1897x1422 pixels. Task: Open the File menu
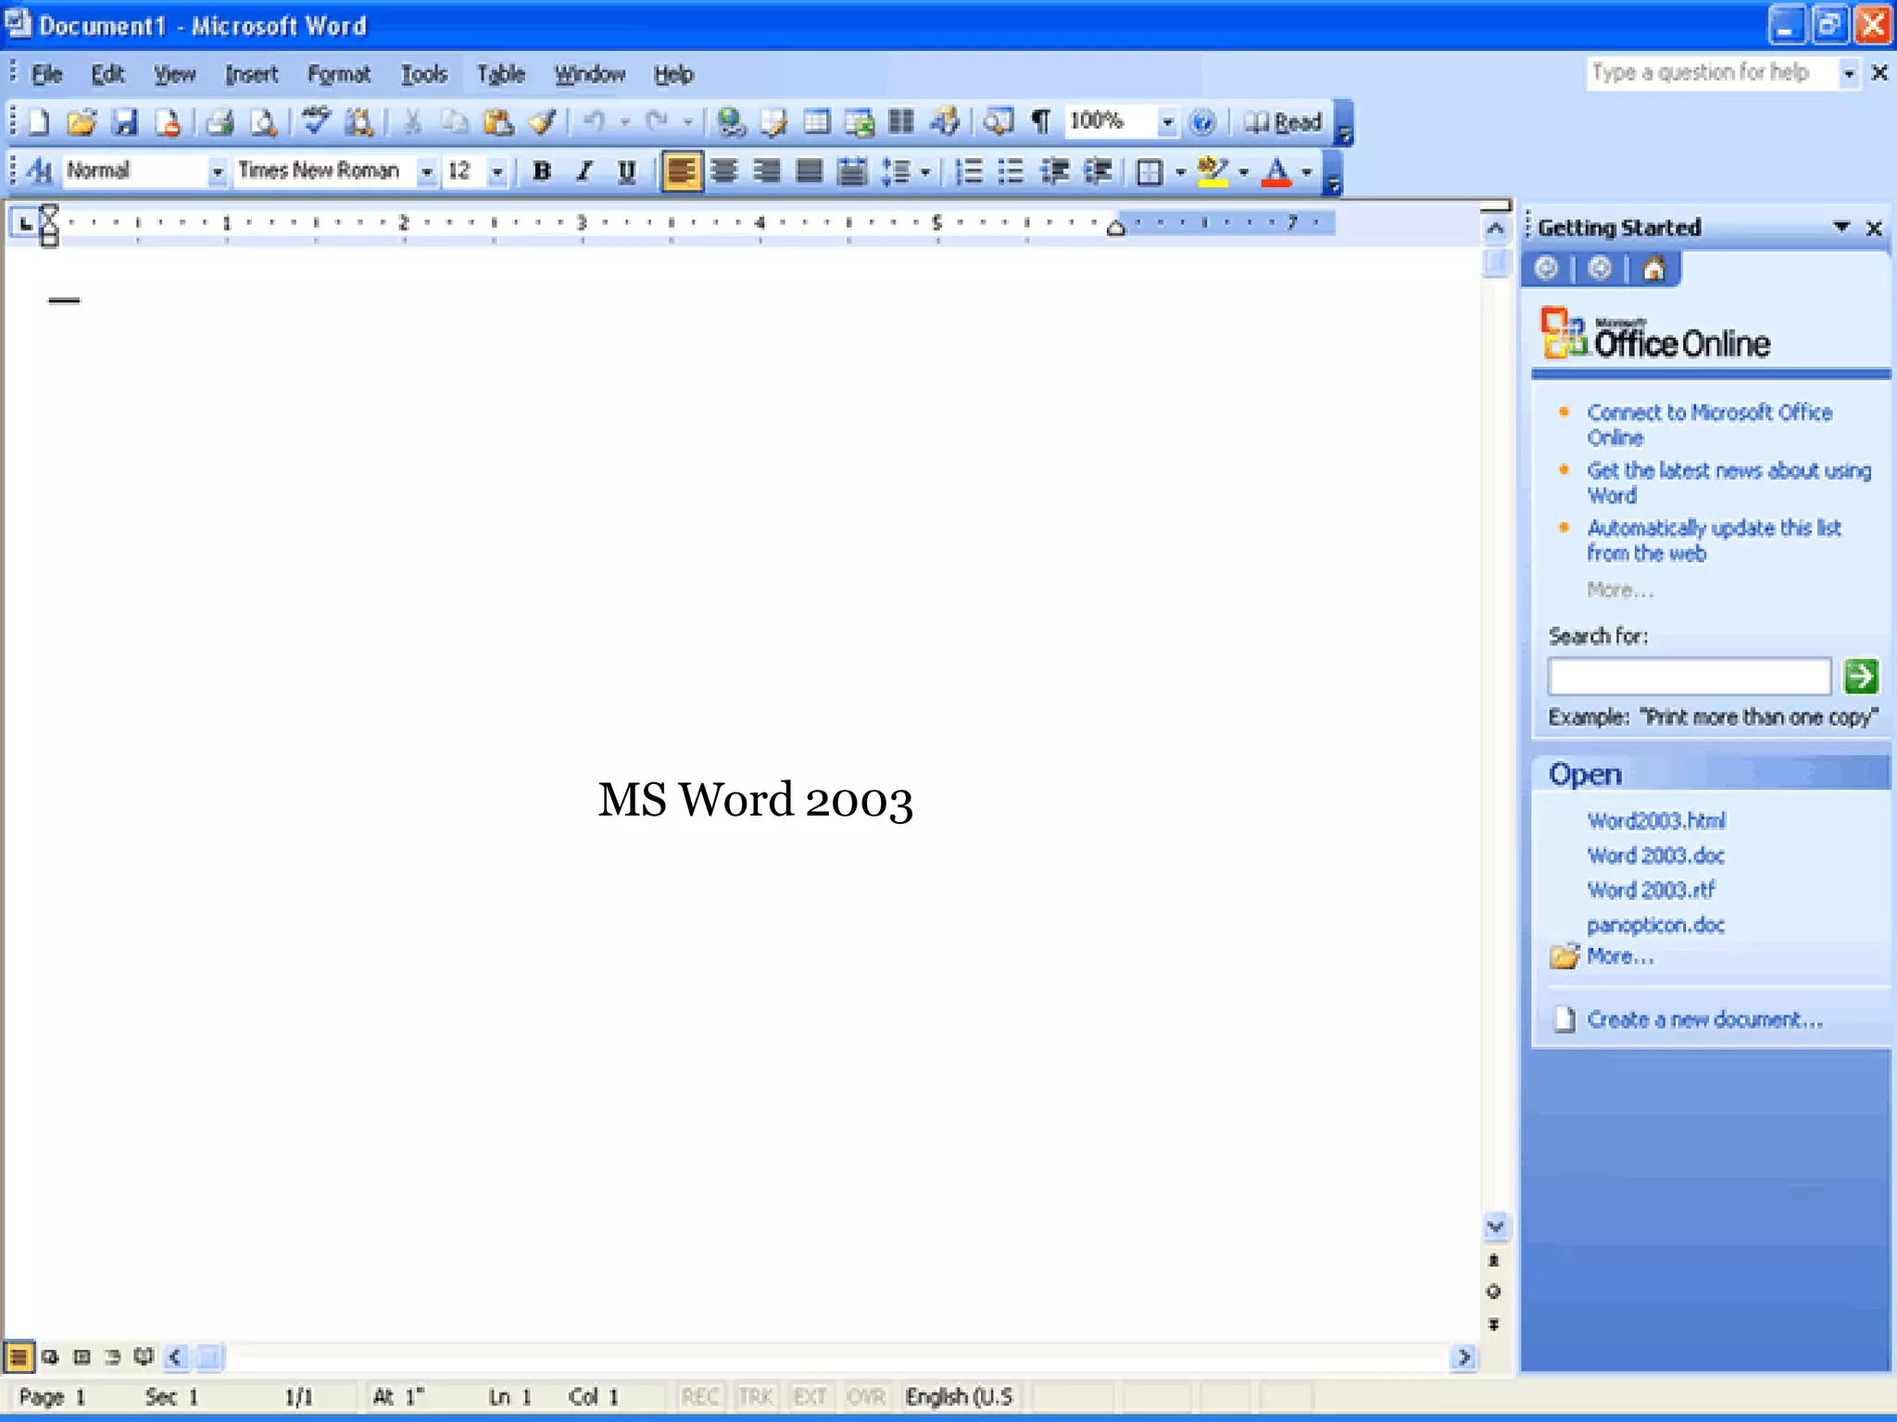pos(46,74)
